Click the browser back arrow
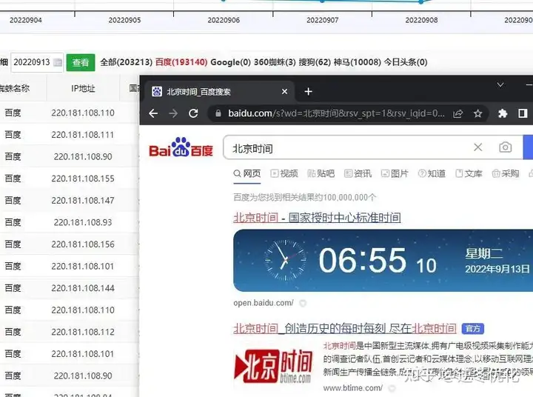 [x=153, y=113]
